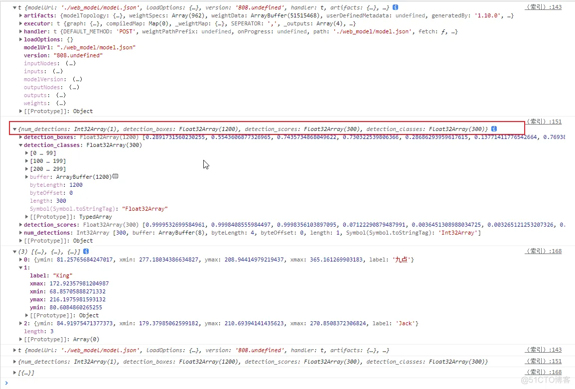Click the "Float32Array" toStringTag value
Viewport: 575px width, 389px height.
145,209
